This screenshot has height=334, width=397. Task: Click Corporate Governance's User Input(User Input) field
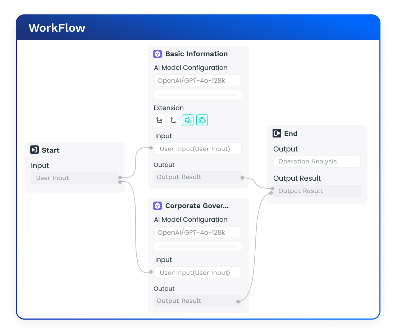coord(197,273)
